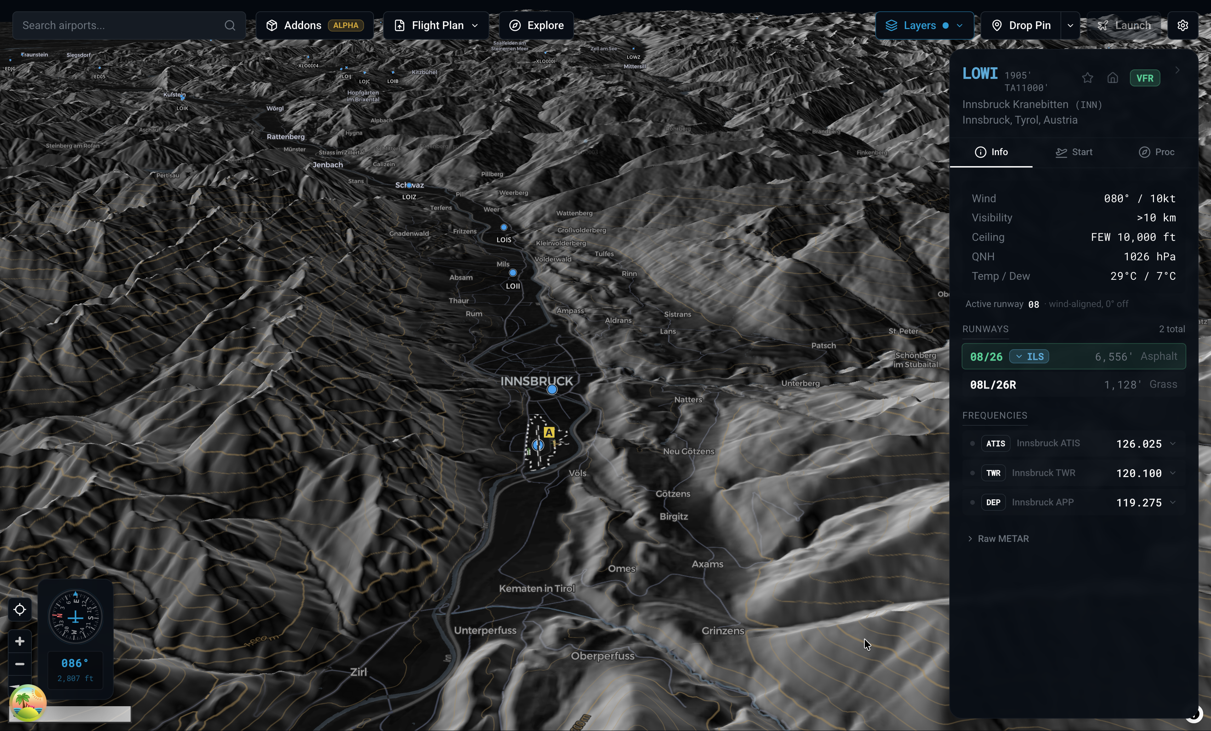Expand the Innsbruck ATIS frequency chevron

(1173, 443)
